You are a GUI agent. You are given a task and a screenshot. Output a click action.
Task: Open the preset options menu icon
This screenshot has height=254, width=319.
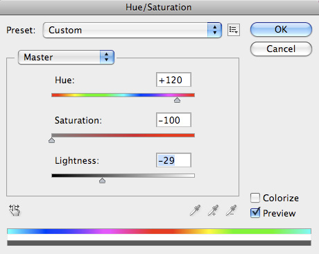(x=234, y=30)
